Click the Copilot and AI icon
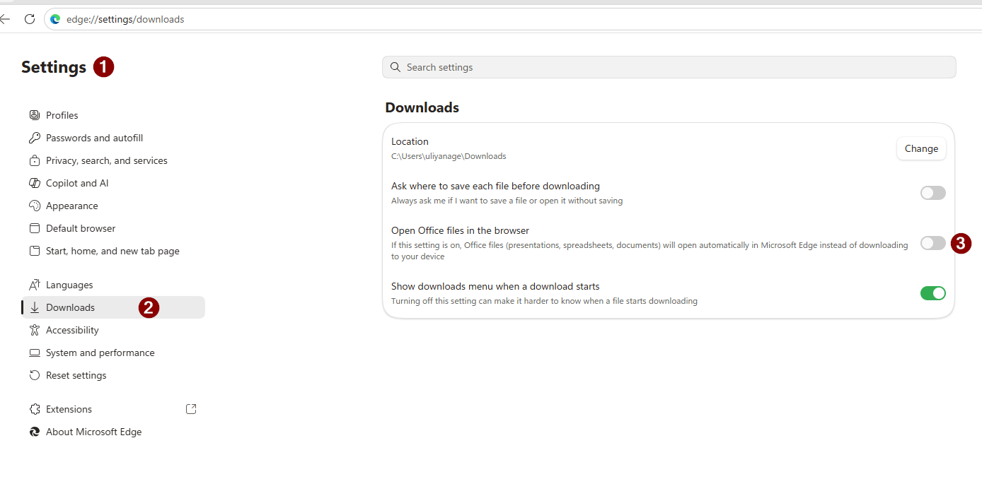 pos(34,183)
